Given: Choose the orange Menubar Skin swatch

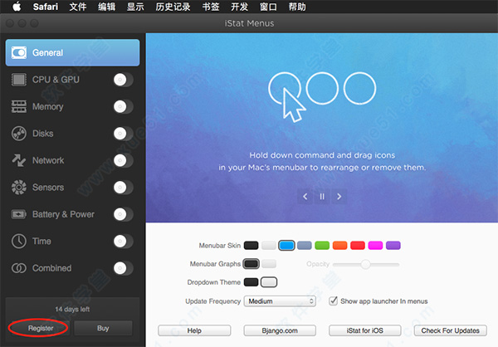Looking at the screenshot, I should click(x=339, y=246).
